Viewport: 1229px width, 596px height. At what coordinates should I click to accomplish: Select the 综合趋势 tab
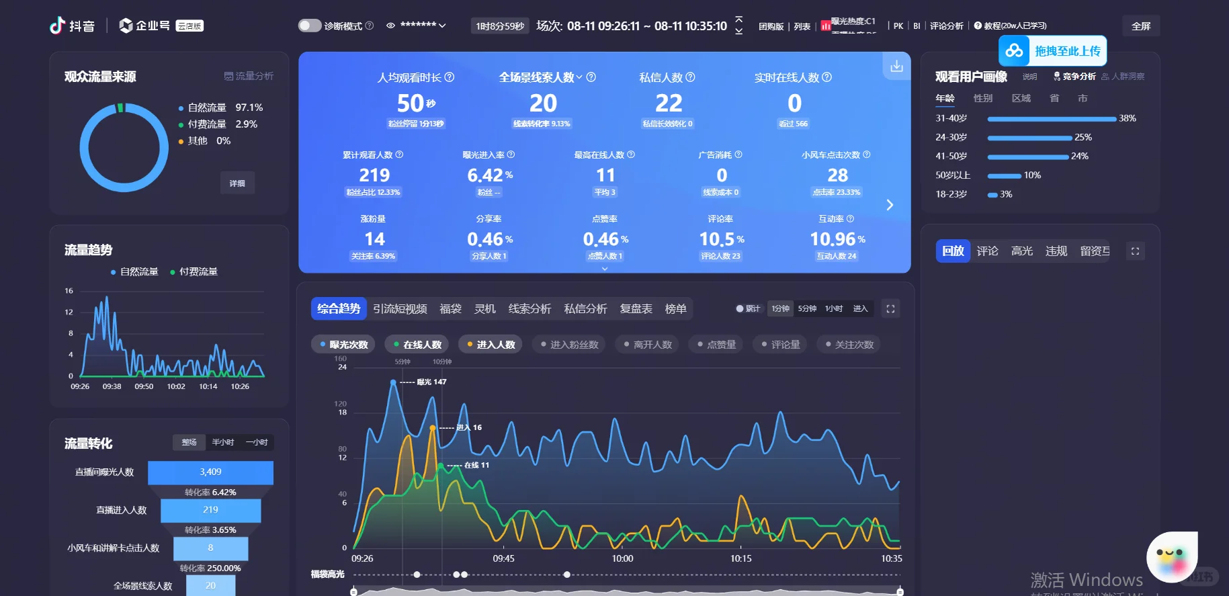point(339,309)
